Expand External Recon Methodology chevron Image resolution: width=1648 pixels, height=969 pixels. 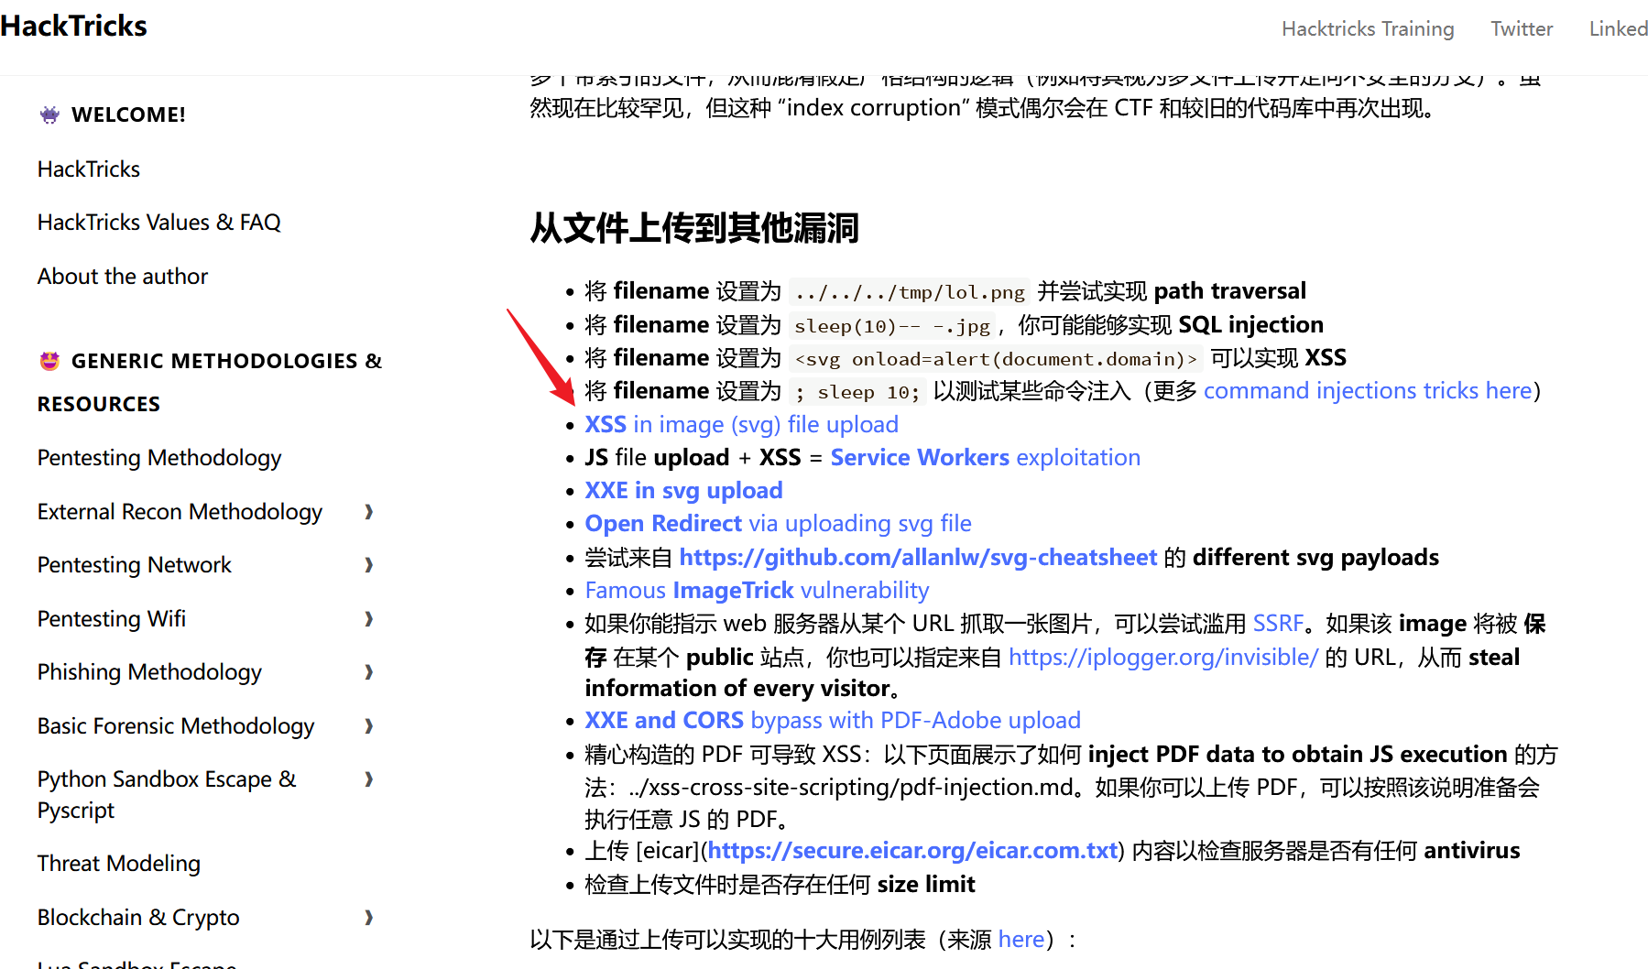tap(369, 512)
